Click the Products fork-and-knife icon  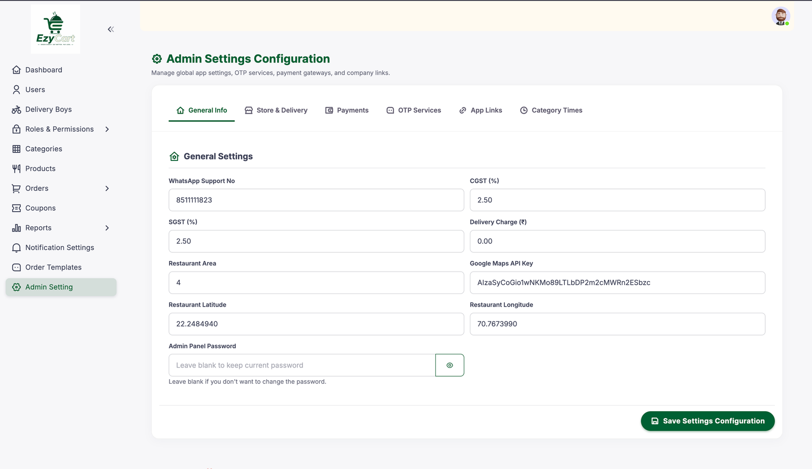click(16, 169)
